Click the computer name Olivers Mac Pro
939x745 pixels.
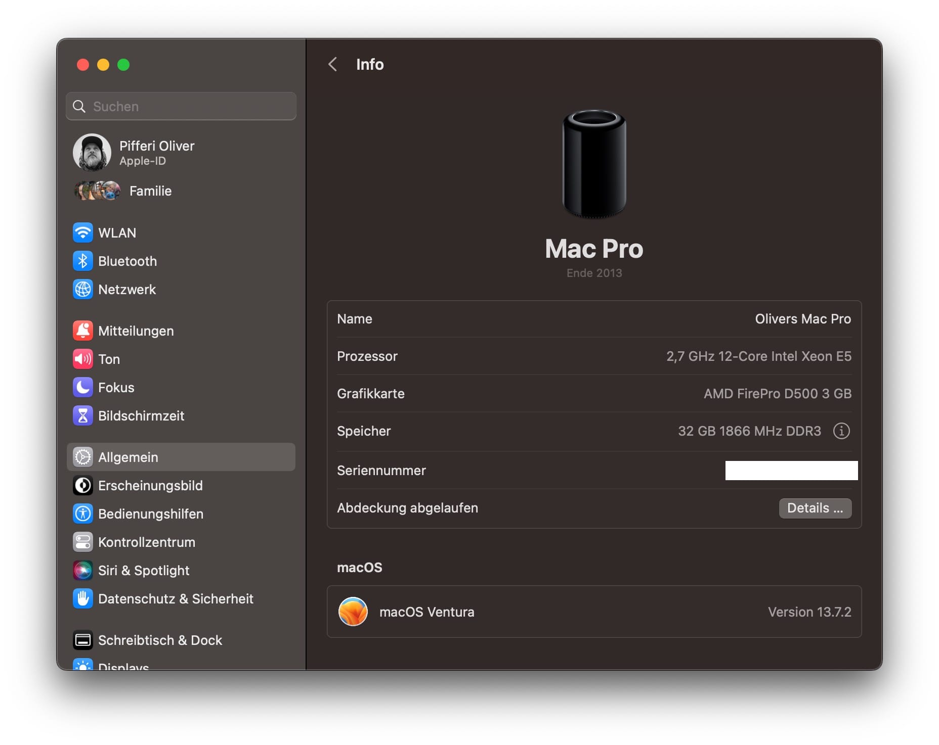(x=803, y=319)
